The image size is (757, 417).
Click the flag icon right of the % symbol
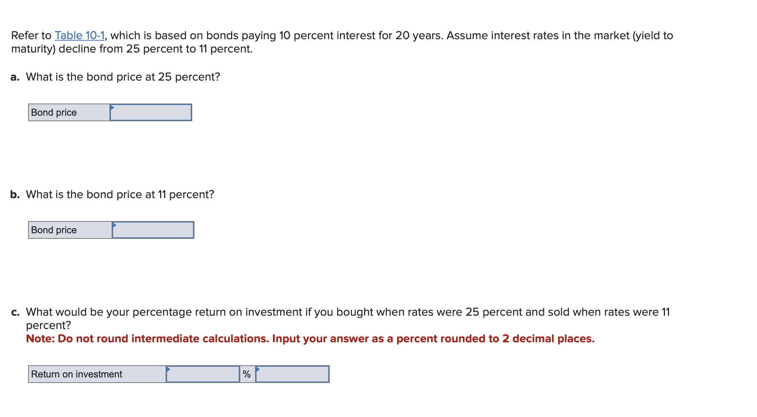[x=258, y=369]
